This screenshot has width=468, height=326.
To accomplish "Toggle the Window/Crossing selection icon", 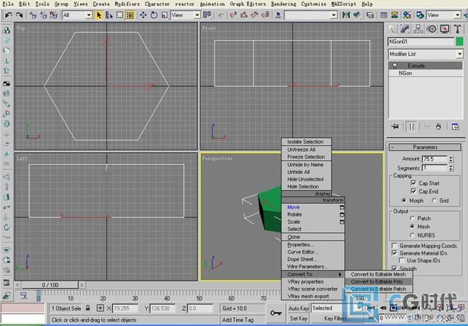I will 130,15.
